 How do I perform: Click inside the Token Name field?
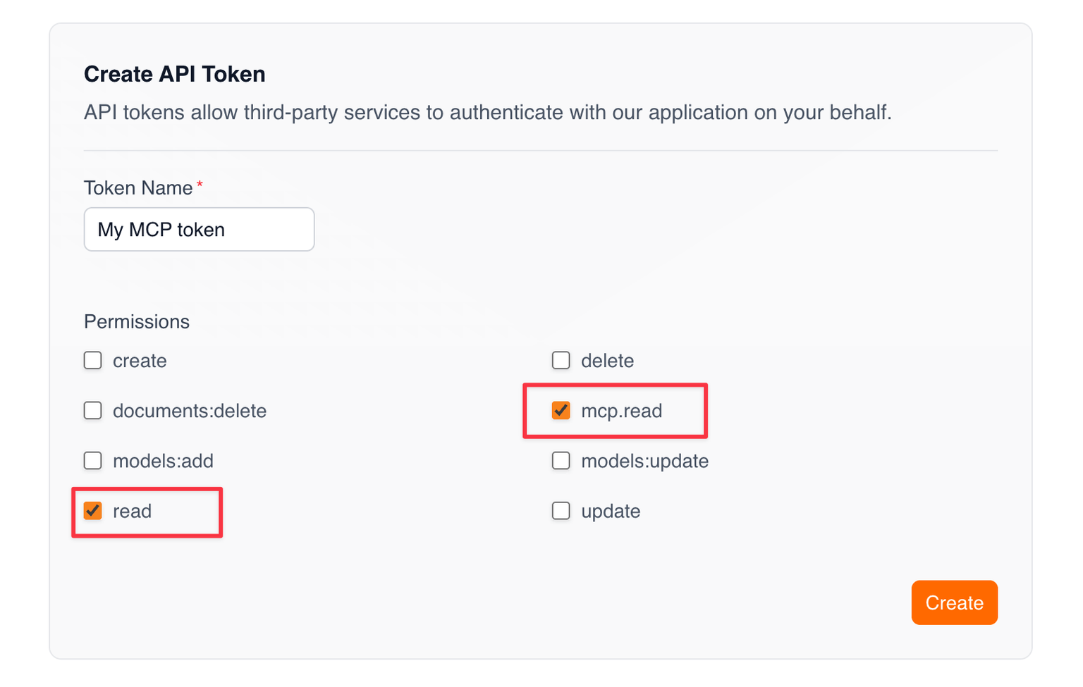click(x=199, y=229)
